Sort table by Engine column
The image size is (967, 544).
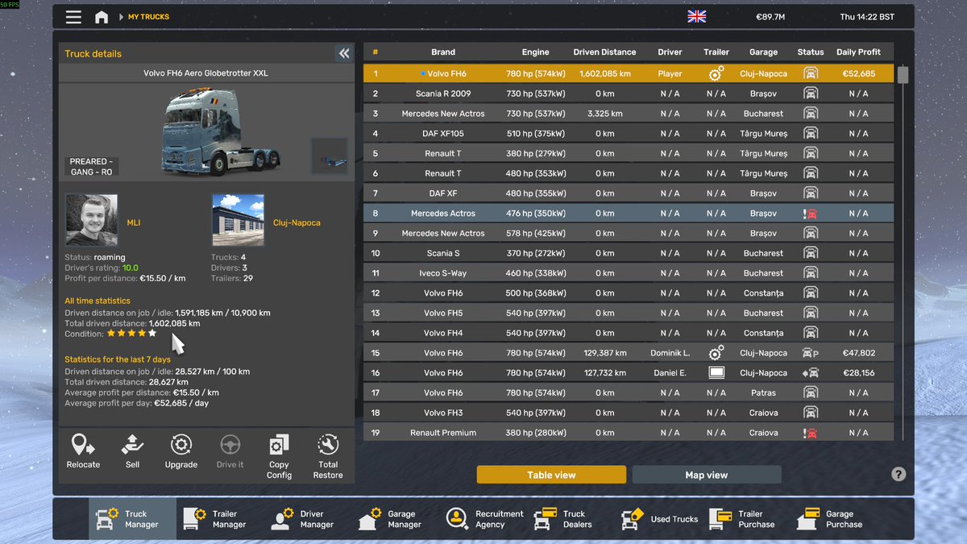(535, 52)
